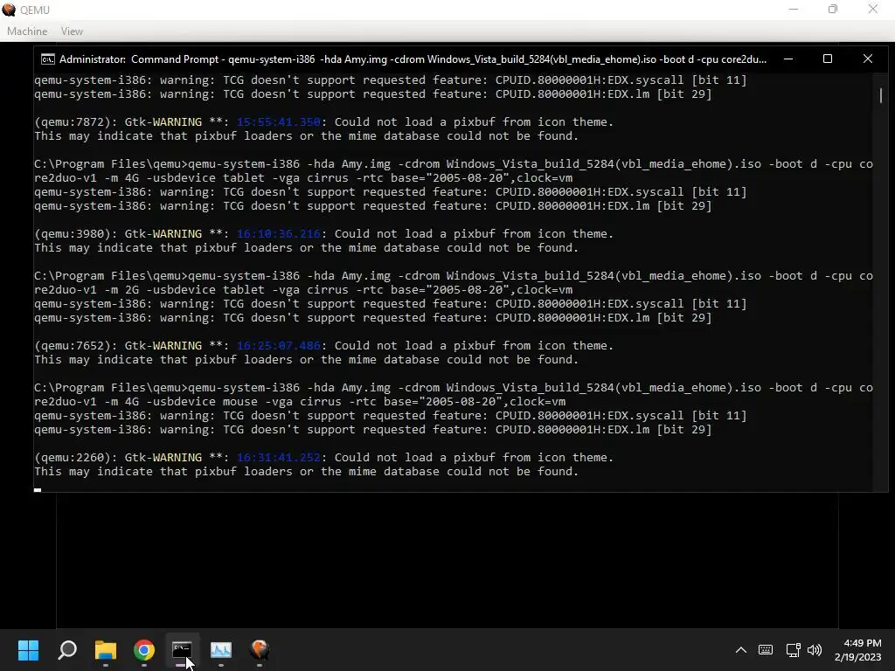Click timestamp 16:10:36.216 in console
Image resolution: width=895 pixels, height=671 pixels.
click(279, 234)
